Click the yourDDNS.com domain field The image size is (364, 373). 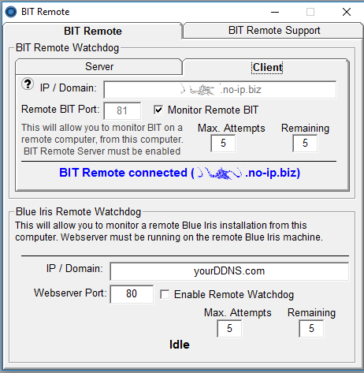[229, 271]
